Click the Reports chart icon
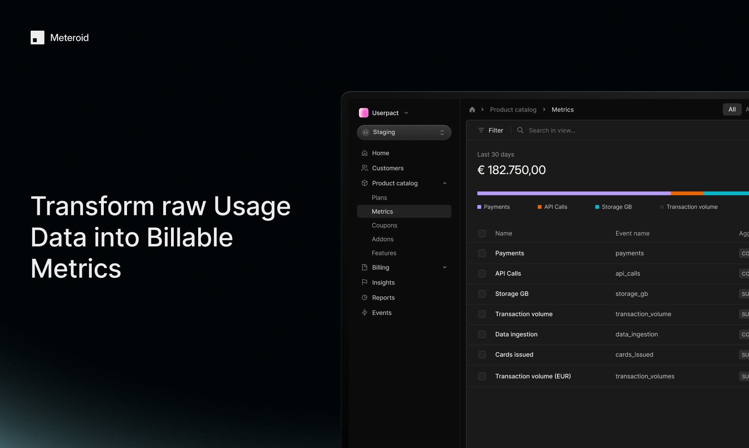 (x=364, y=297)
